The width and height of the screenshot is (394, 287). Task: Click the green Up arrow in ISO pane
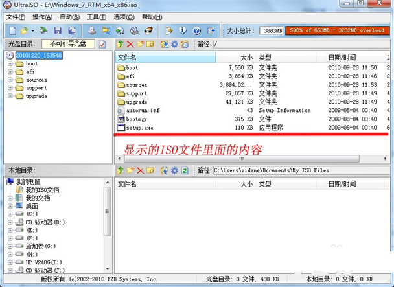pos(121,44)
